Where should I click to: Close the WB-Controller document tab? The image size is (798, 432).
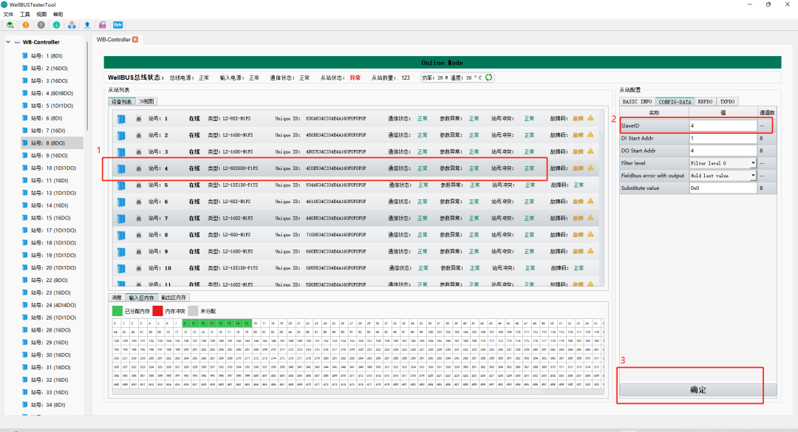135,39
